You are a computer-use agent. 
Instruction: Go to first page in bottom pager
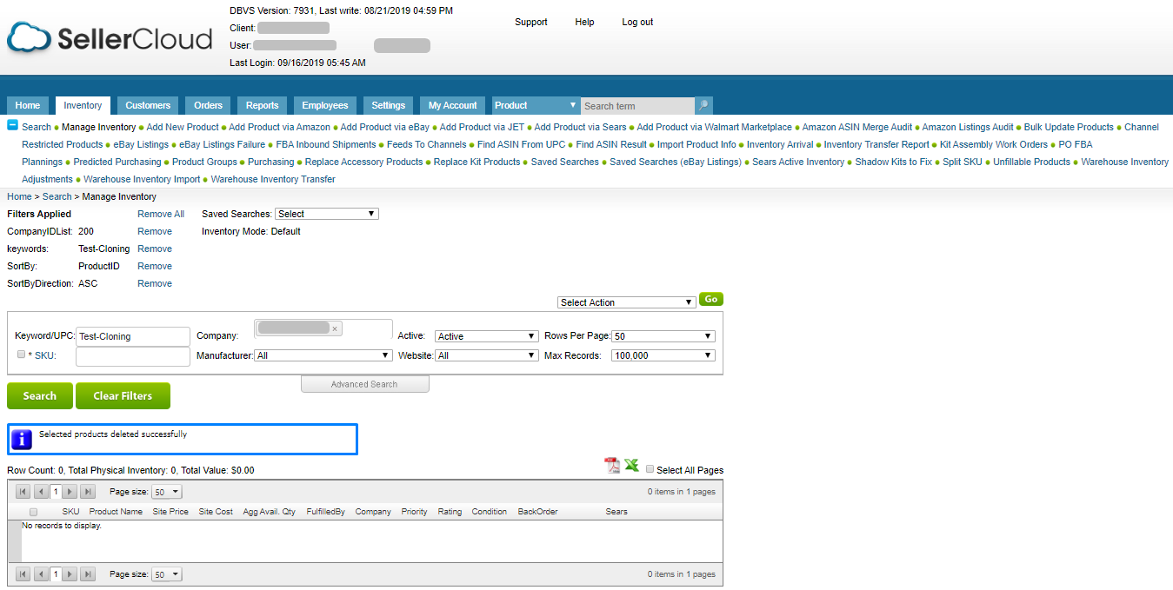click(23, 574)
